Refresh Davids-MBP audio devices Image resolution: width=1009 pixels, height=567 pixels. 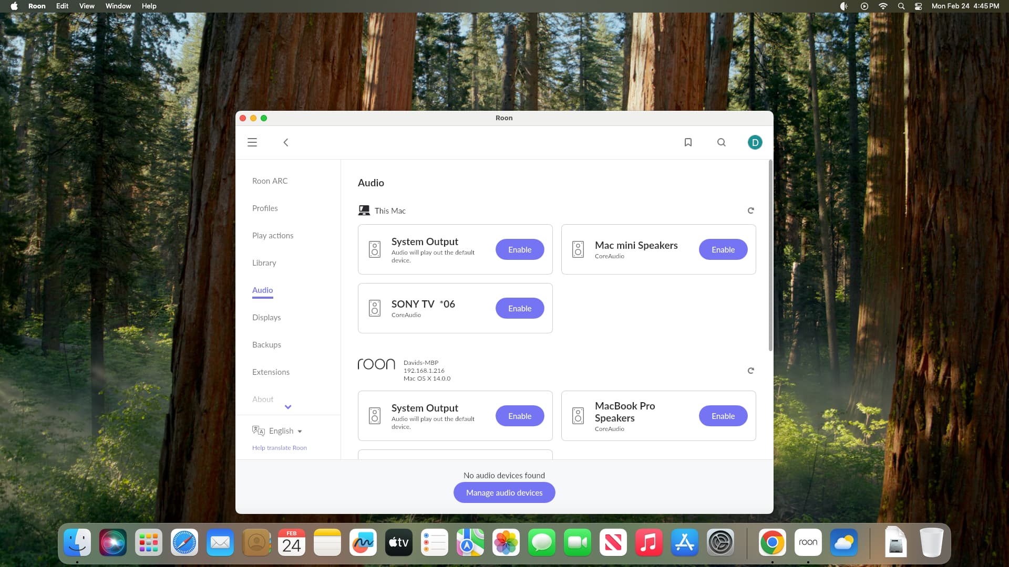(751, 371)
